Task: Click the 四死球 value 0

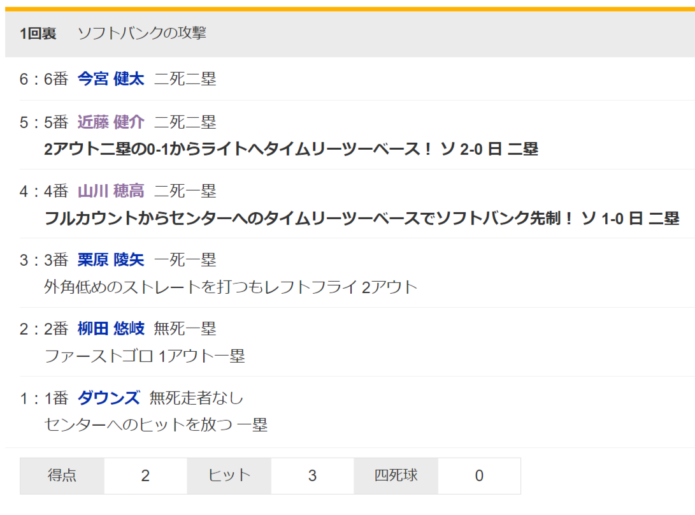Action: (479, 476)
